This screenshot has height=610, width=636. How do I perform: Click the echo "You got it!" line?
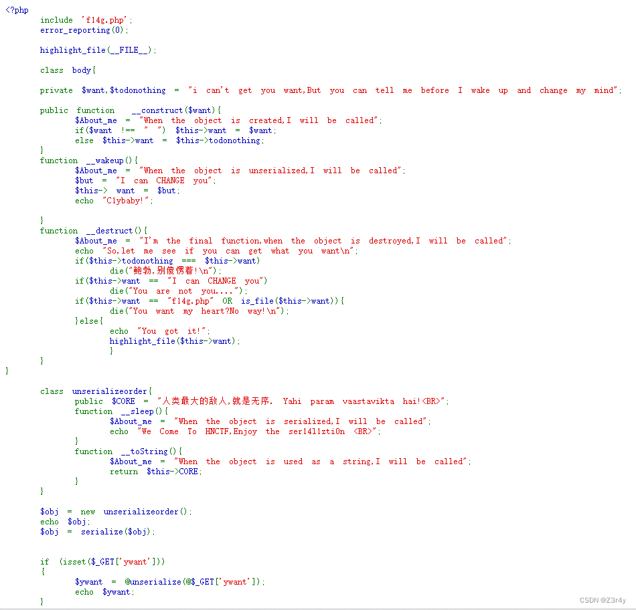tap(161, 330)
